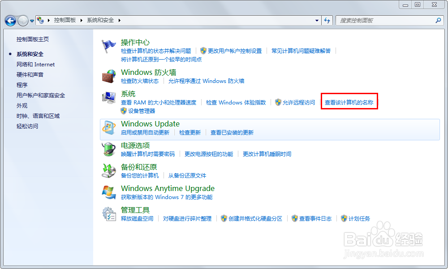Open 启用或禁用自动更新

coord(145,133)
